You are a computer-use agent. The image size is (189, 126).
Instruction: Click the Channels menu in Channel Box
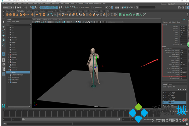click(x=165, y=22)
